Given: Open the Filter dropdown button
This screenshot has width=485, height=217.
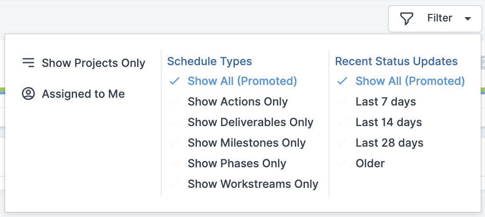Looking at the screenshot, I should coord(435,19).
